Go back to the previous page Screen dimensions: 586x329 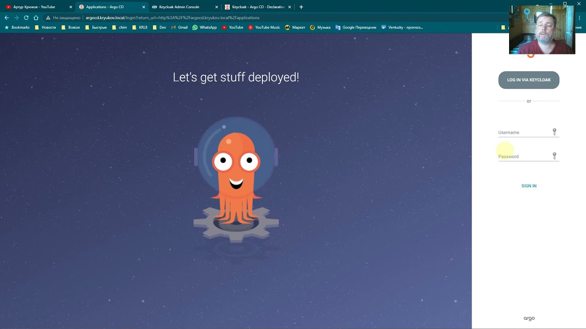[6, 18]
